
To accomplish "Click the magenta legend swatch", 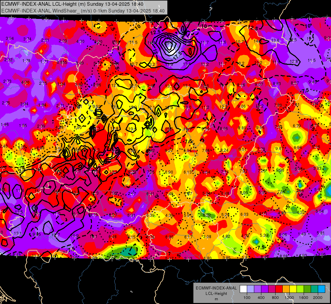I will pos(272,289).
